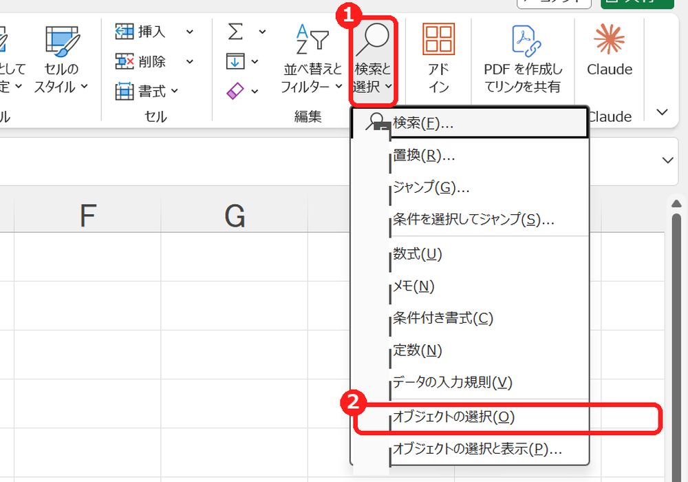The width and height of the screenshot is (688, 482).
Task: Choose 条件を選択してジャンプ(S)... from the menu
Action: (469, 219)
